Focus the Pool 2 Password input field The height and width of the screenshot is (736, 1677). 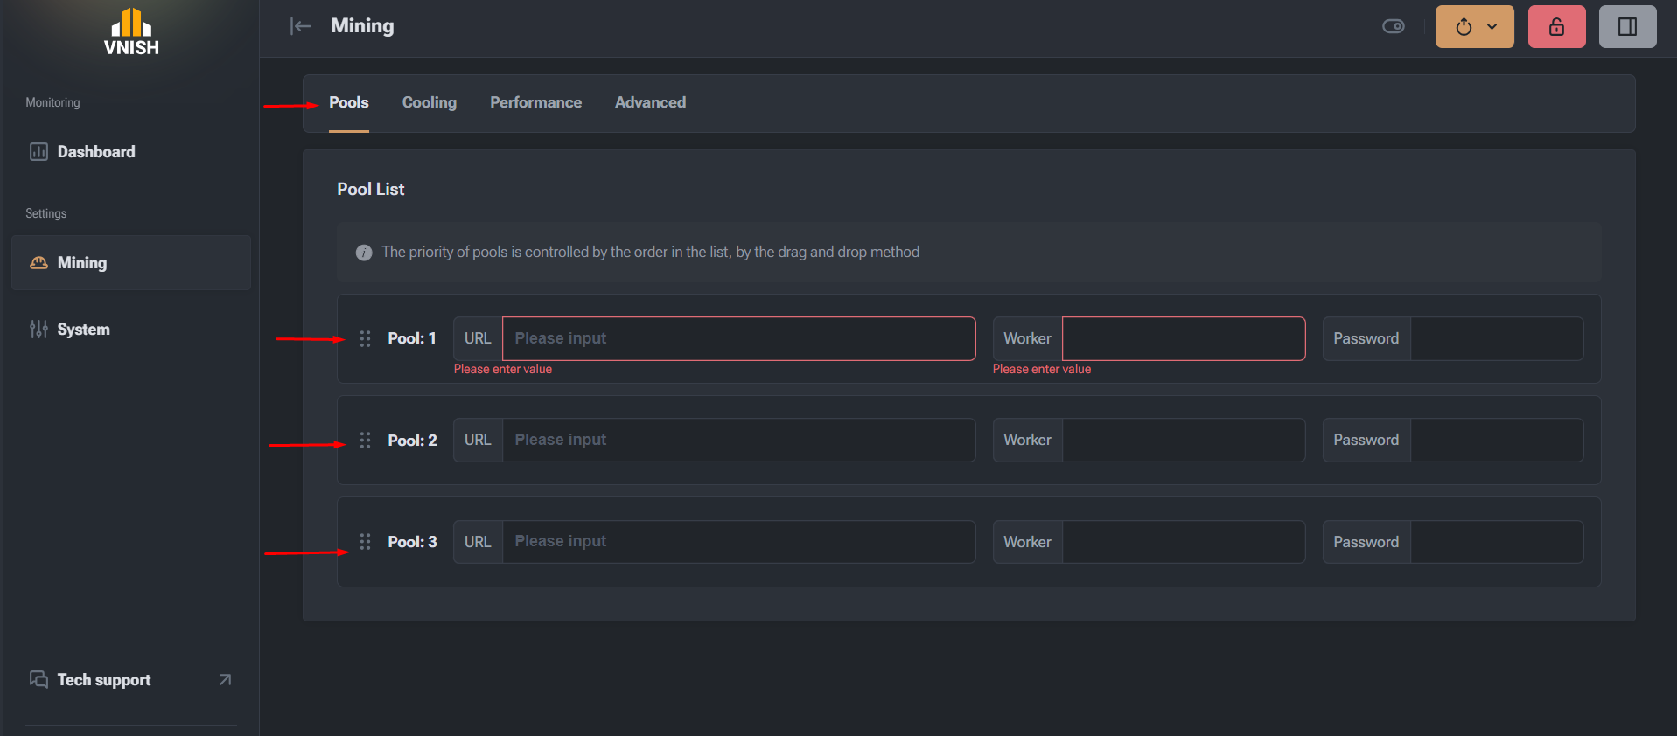(x=1497, y=440)
